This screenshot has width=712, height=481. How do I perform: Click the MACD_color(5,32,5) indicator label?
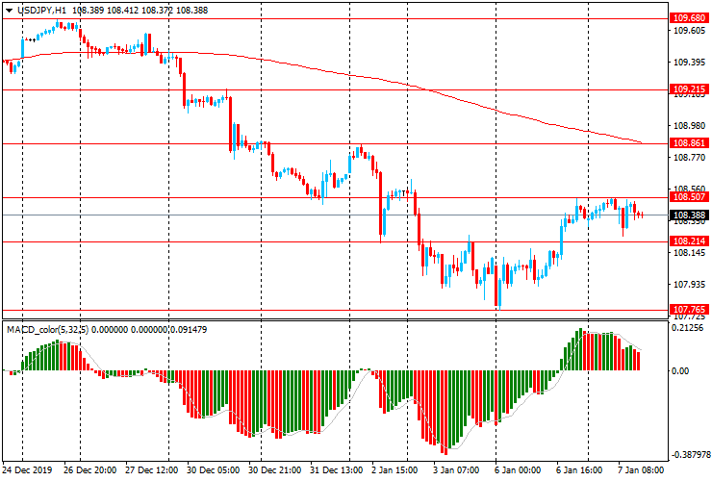pyautogui.click(x=48, y=329)
